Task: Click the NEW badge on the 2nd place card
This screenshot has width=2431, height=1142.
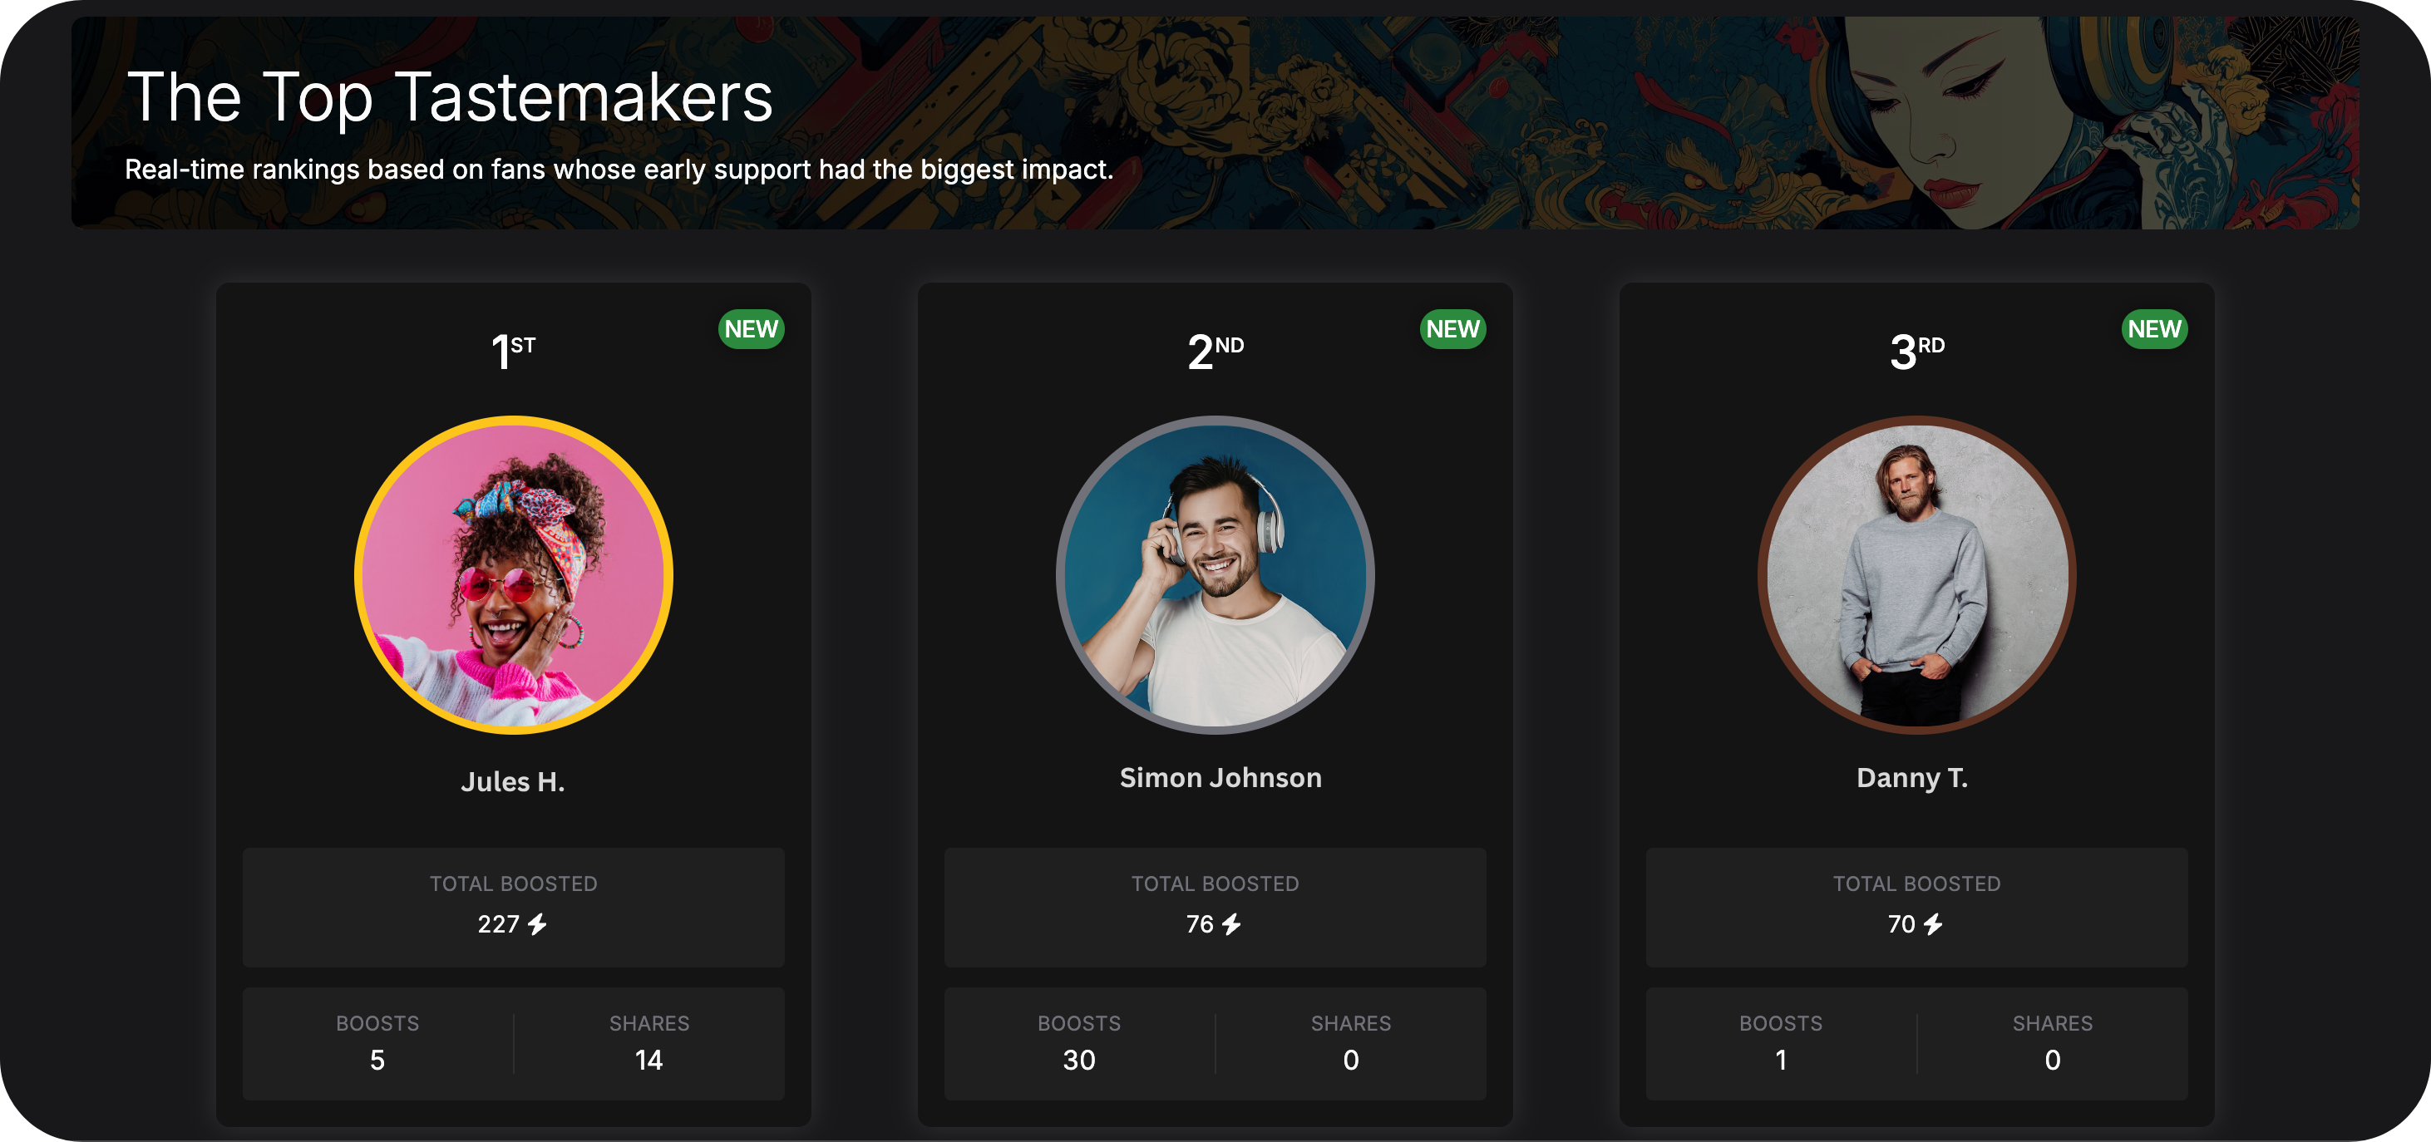Action: coord(1453,329)
